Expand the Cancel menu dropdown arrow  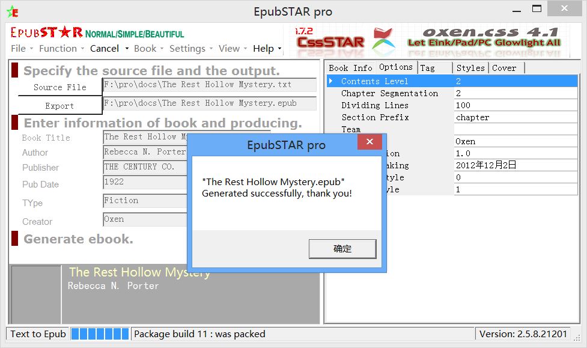[127, 49]
